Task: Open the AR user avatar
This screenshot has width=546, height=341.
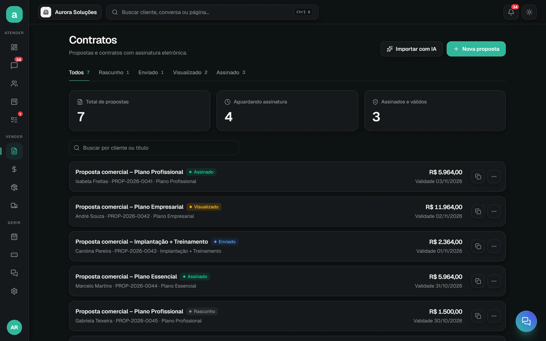Action: (14, 327)
